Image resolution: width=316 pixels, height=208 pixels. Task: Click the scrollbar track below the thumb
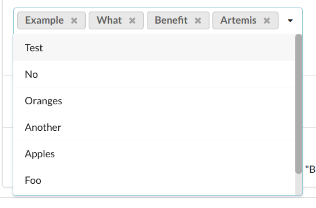[299, 184]
